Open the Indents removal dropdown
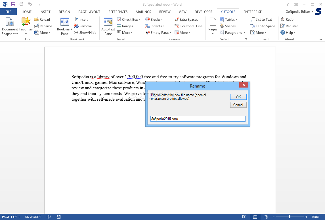This screenshot has width=325, height=220. pos(155,26)
